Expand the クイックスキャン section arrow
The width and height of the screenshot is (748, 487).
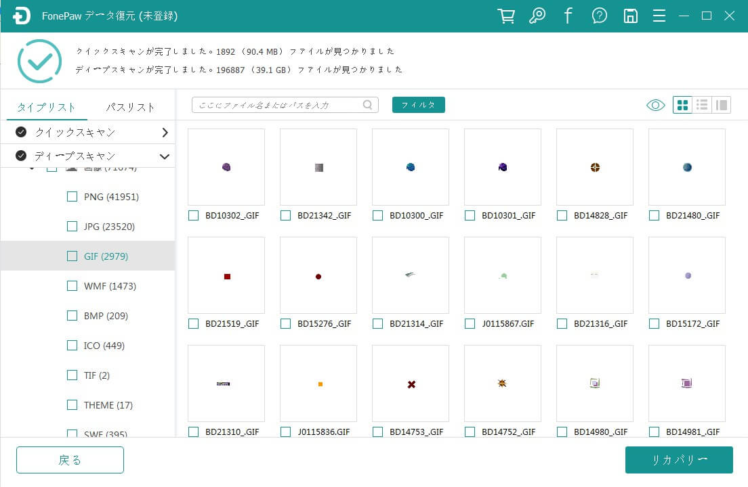coord(165,133)
